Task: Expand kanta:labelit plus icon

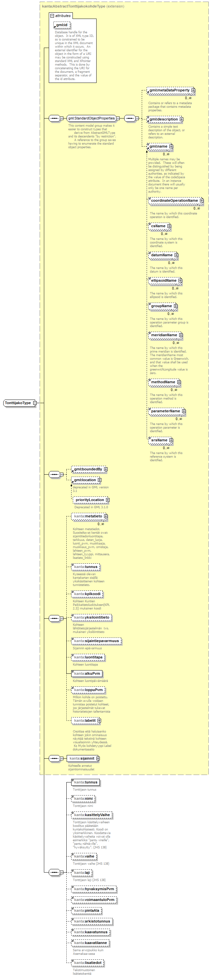Action: [x=99, y=720]
